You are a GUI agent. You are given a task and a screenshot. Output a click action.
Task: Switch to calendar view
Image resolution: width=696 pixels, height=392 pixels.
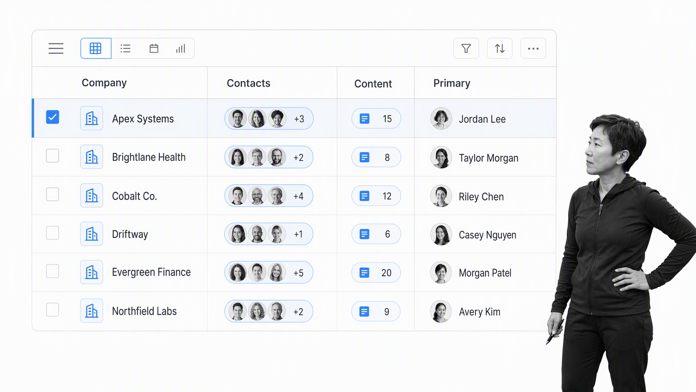click(154, 48)
